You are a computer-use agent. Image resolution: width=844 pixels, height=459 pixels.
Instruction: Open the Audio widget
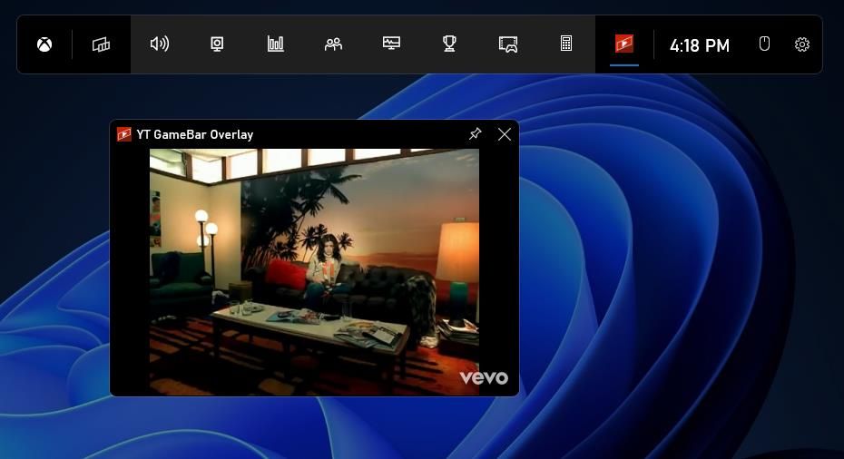(x=160, y=44)
